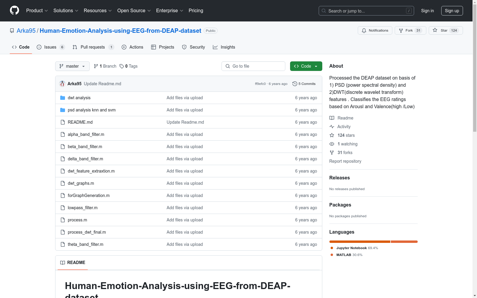The width and height of the screenshot is (477, 298).
Task: Go to GitHub home via the Octocat logo
Action: (14, 10)
